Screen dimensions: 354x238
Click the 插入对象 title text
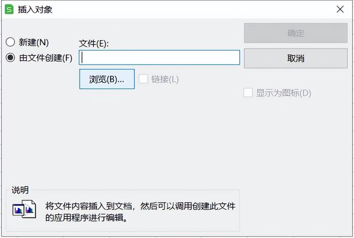(x=35, y=10)
